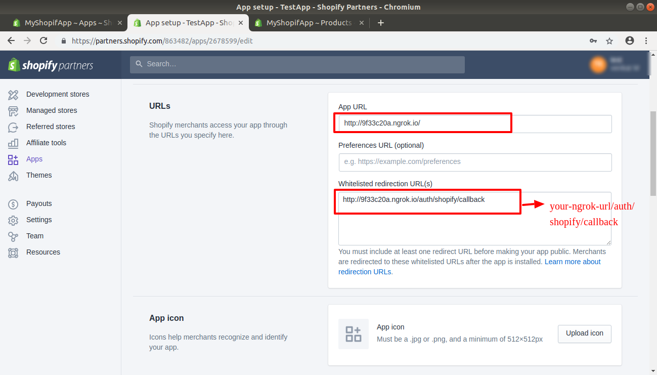Click the browser back arrow
The image size is (657, 375).
click(x=11, y=40)
